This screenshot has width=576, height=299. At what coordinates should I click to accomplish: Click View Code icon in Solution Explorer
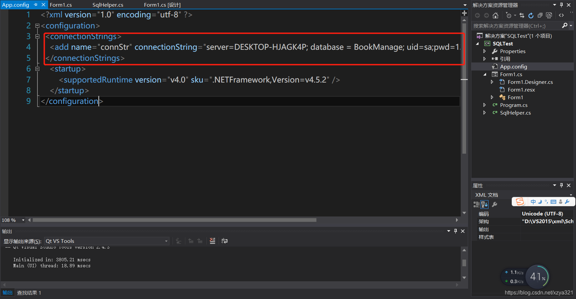[x=561, y=15]
